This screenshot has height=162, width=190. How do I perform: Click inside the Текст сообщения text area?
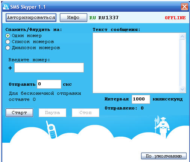coord(136,63)
